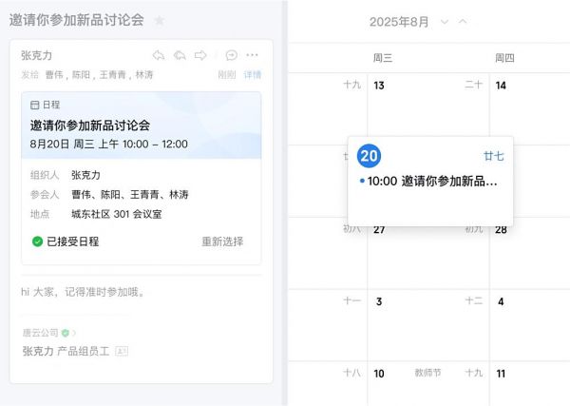
Task: Click the 日程 calendar icon in invitation card
Action: [35, 105]
